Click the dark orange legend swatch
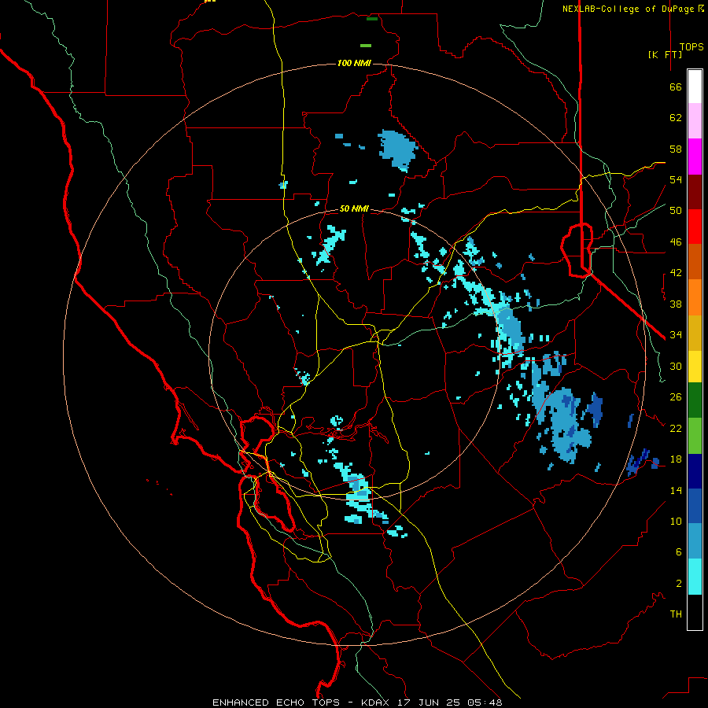Viewport: 708px width, 708px height. [695, 262]
